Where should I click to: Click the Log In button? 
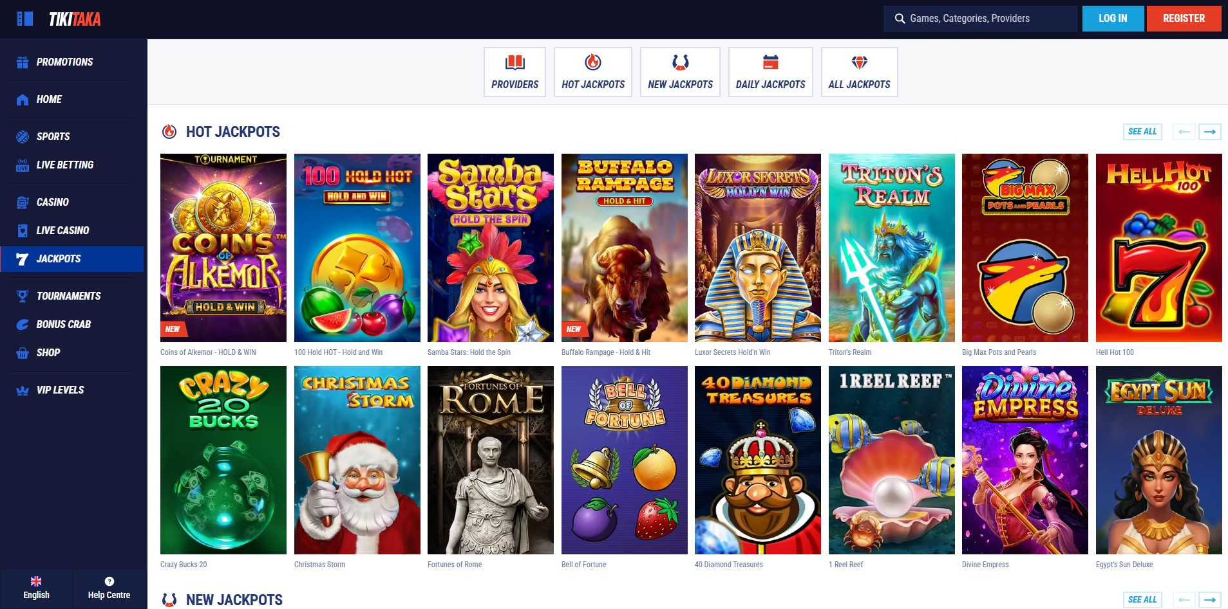pyautogui.click(x=1113, y=19)
